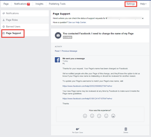
Task: Open the help link ending 519912414718764
Action: [x=87, y=99]
